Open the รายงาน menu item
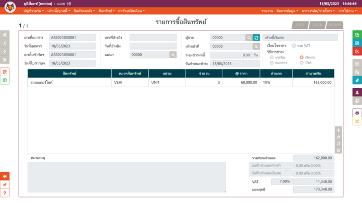 coord(266,11)
